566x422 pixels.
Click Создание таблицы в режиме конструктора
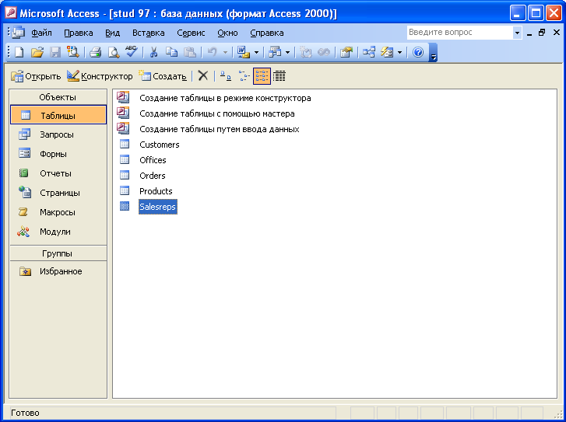pyautogui.click(x=225, y=98)
